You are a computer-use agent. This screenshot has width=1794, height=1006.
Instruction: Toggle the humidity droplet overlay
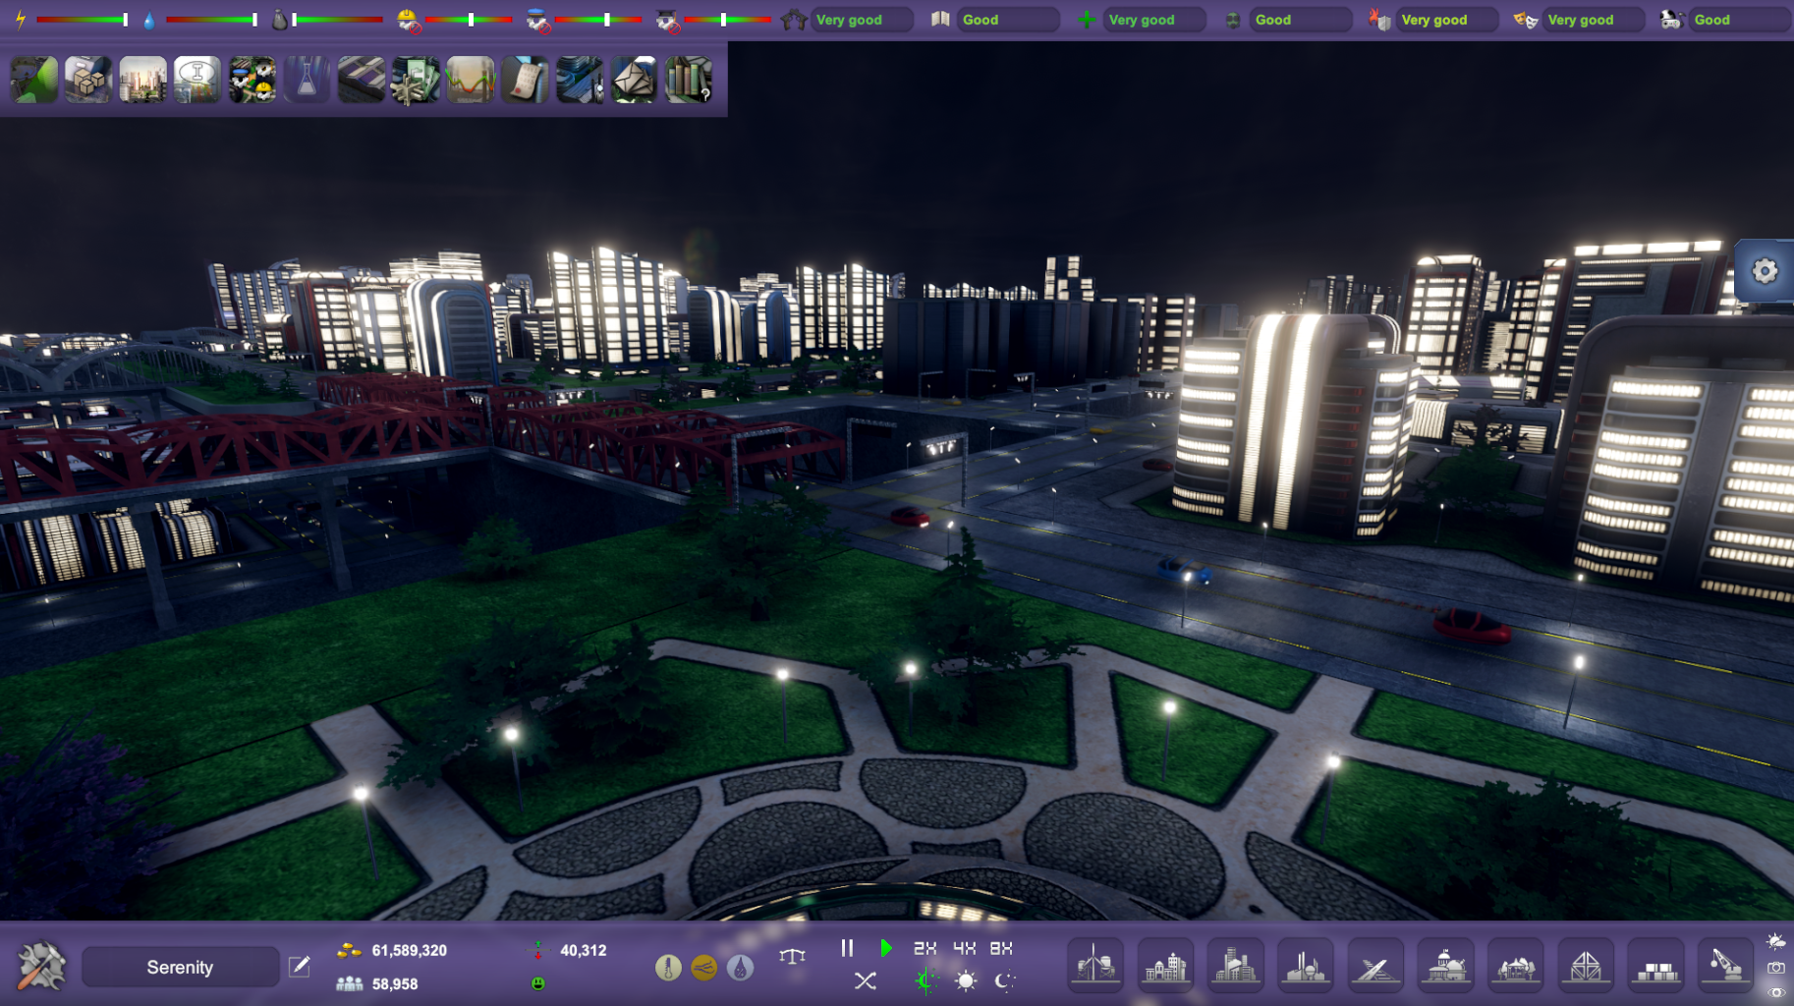click(740, 968)
